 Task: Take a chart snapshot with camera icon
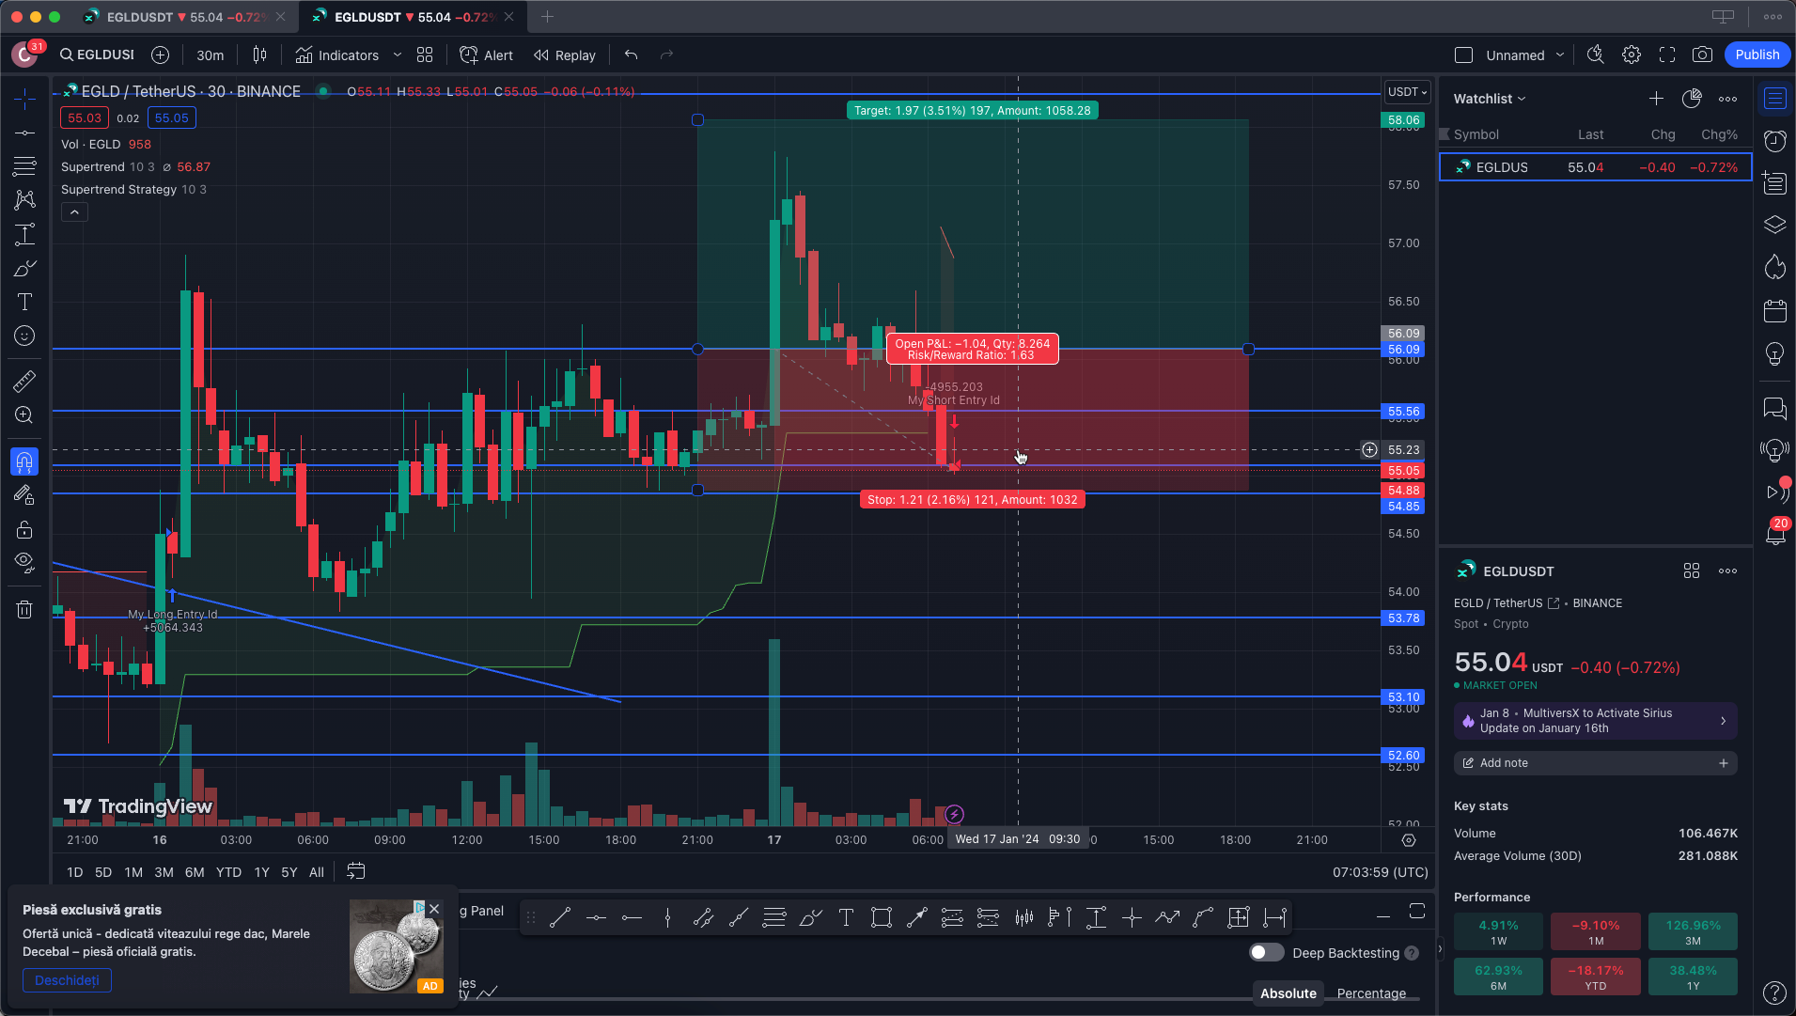1702,55
